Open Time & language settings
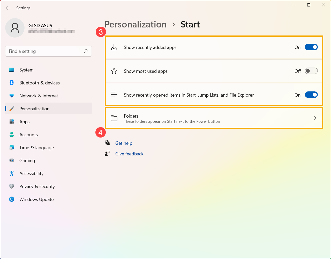The image size is (331, 259). 36,148
